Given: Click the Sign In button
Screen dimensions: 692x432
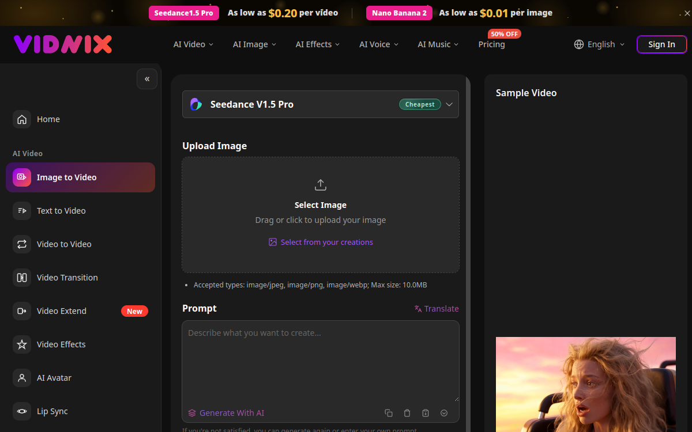Looking at the screenshot, I should [661, 44].
